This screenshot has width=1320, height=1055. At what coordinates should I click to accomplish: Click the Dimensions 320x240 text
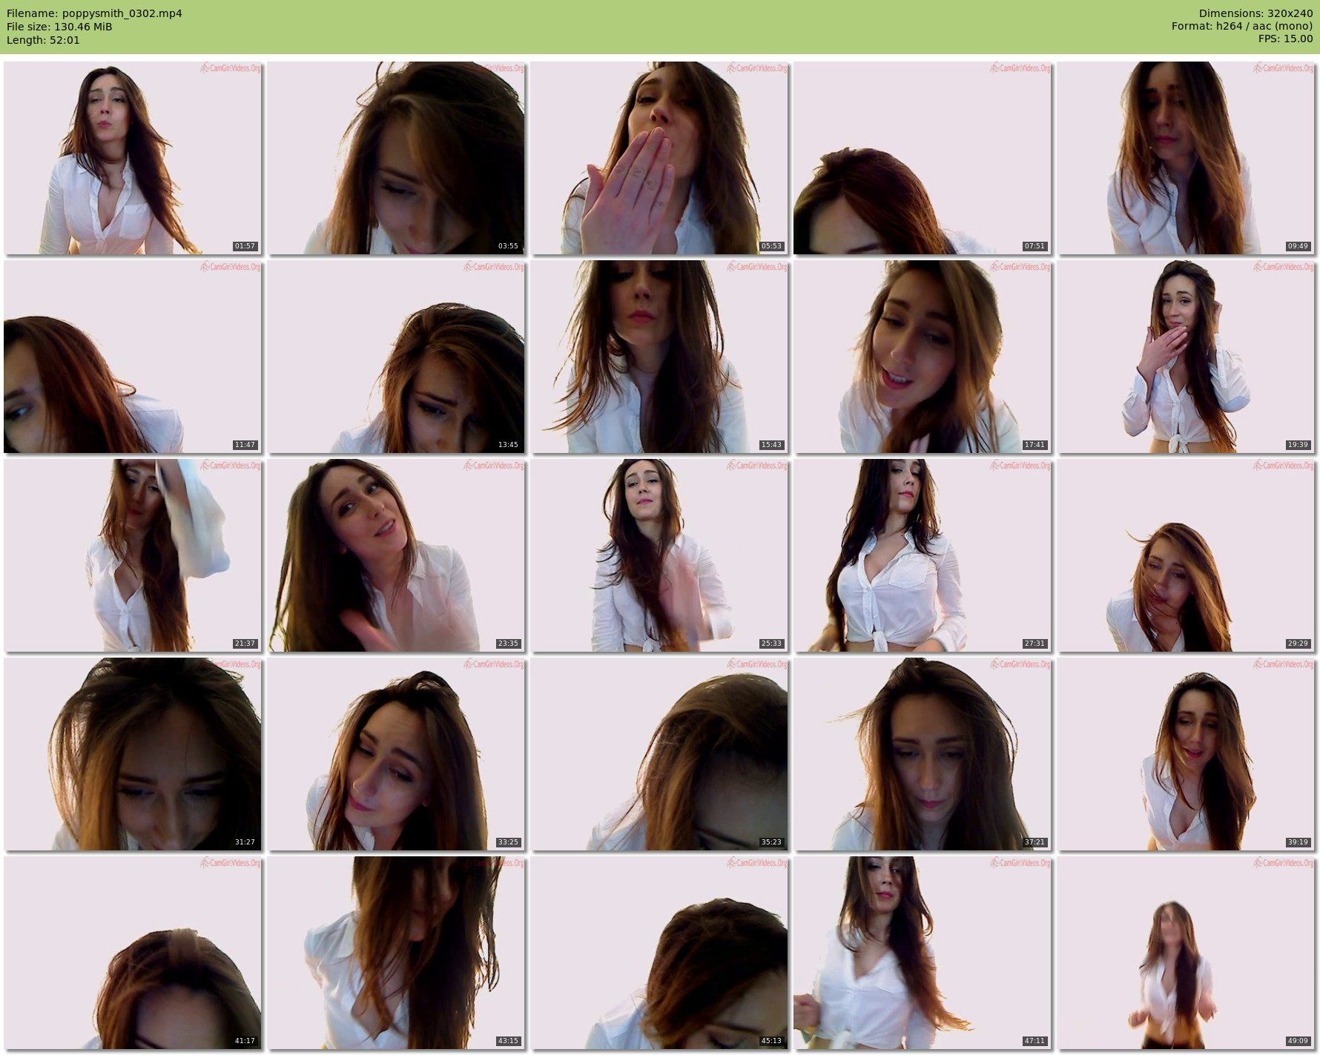point(1255,13)
